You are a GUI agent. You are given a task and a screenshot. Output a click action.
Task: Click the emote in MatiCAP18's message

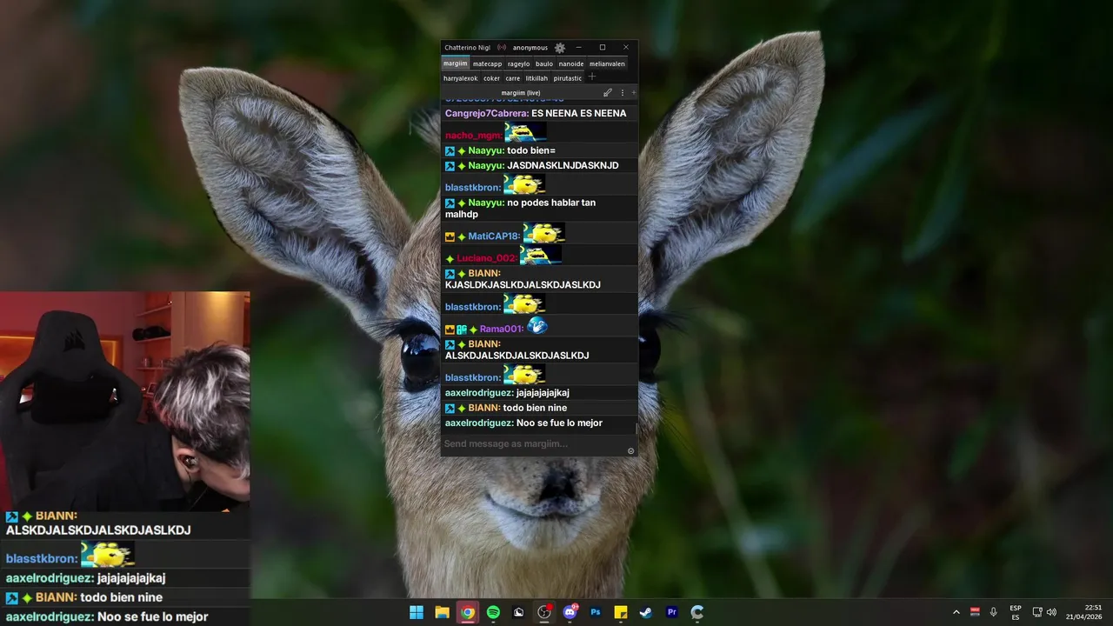[543, 233]
